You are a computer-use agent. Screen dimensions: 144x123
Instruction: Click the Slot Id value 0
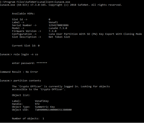[49, 19]
